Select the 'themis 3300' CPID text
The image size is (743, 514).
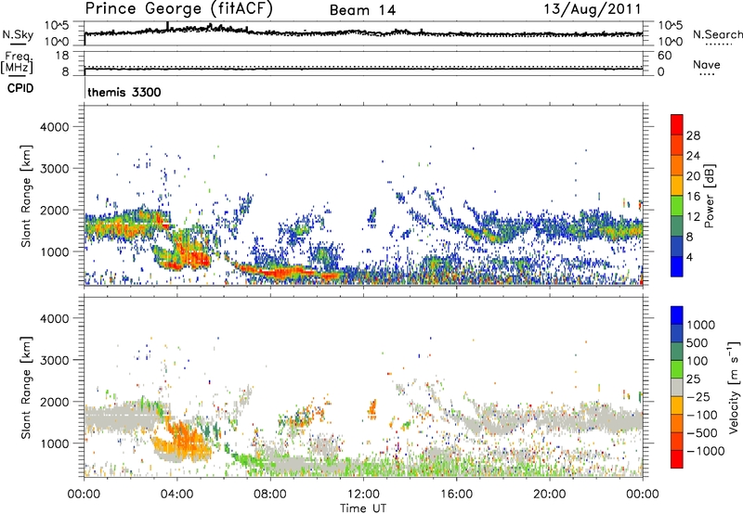pos(124,92)
